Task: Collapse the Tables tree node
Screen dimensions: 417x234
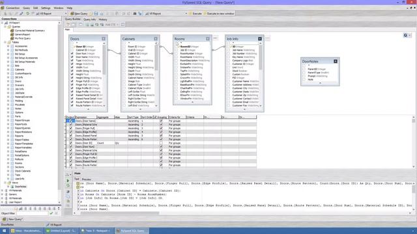Action: 5,42
